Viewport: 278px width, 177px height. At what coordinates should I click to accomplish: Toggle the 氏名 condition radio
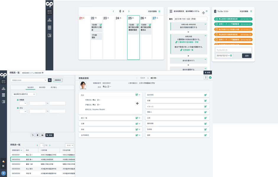[x=18, y=108]
